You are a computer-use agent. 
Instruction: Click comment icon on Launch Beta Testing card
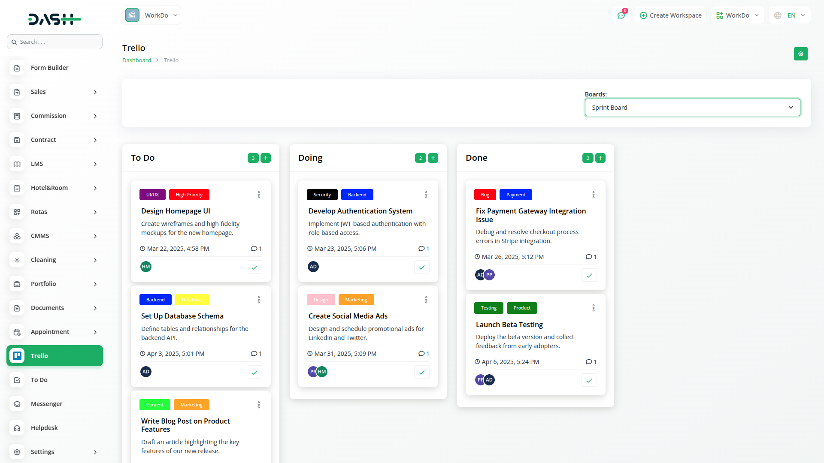(589, 362)
